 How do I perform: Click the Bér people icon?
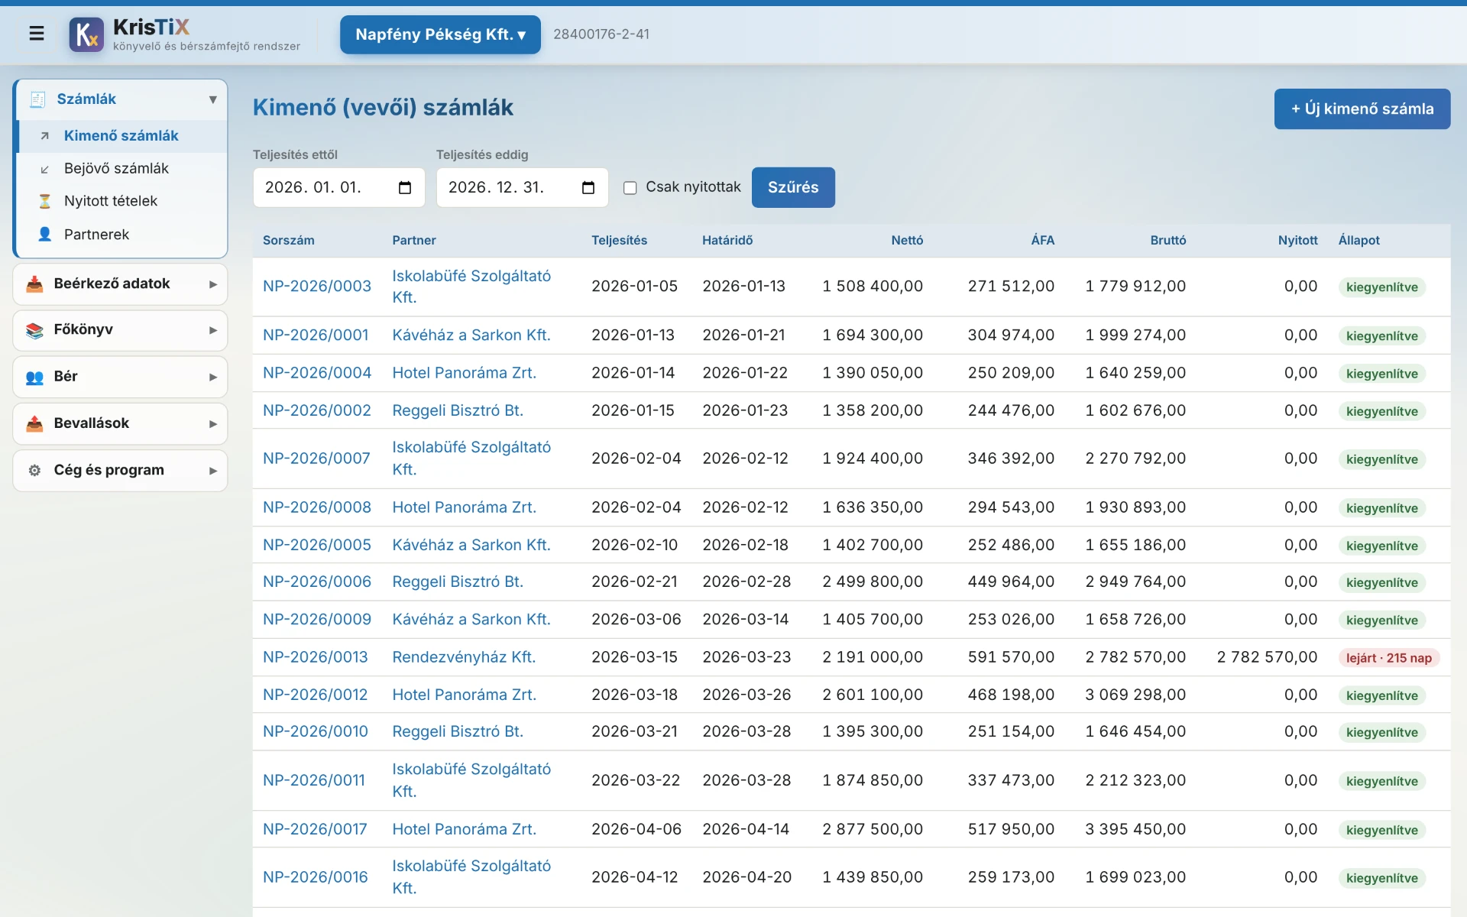tap(34, 377)
